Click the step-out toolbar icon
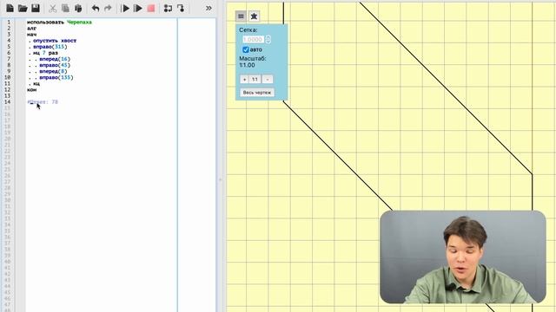 [x=181, y=8]
